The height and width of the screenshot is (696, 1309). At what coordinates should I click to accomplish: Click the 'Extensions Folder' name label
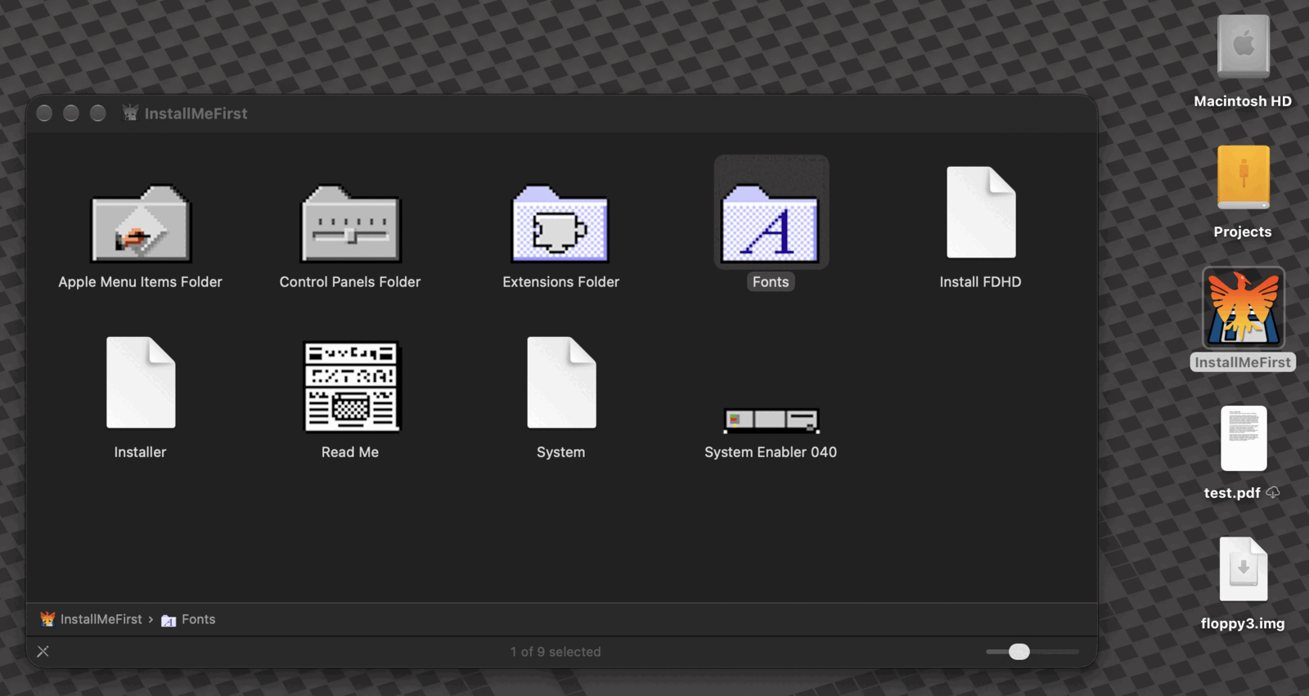(x=561, y=282)
